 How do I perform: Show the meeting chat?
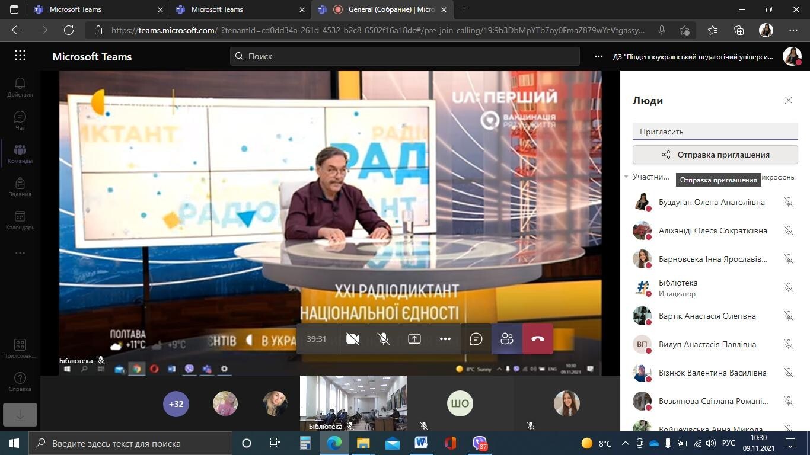click(476, 339)
